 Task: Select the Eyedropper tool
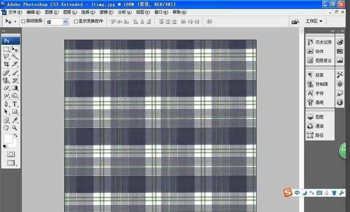point(15,120)
